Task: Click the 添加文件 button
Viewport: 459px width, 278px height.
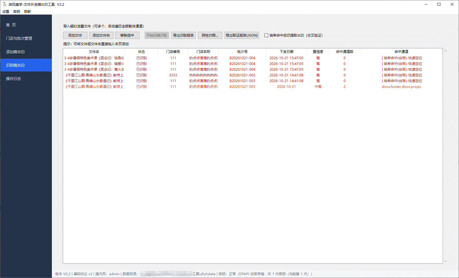Action: tap(75, 35)
